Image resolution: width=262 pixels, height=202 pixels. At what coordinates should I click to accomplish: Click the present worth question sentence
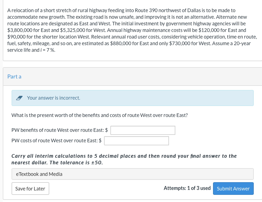(x=100, y=115)
